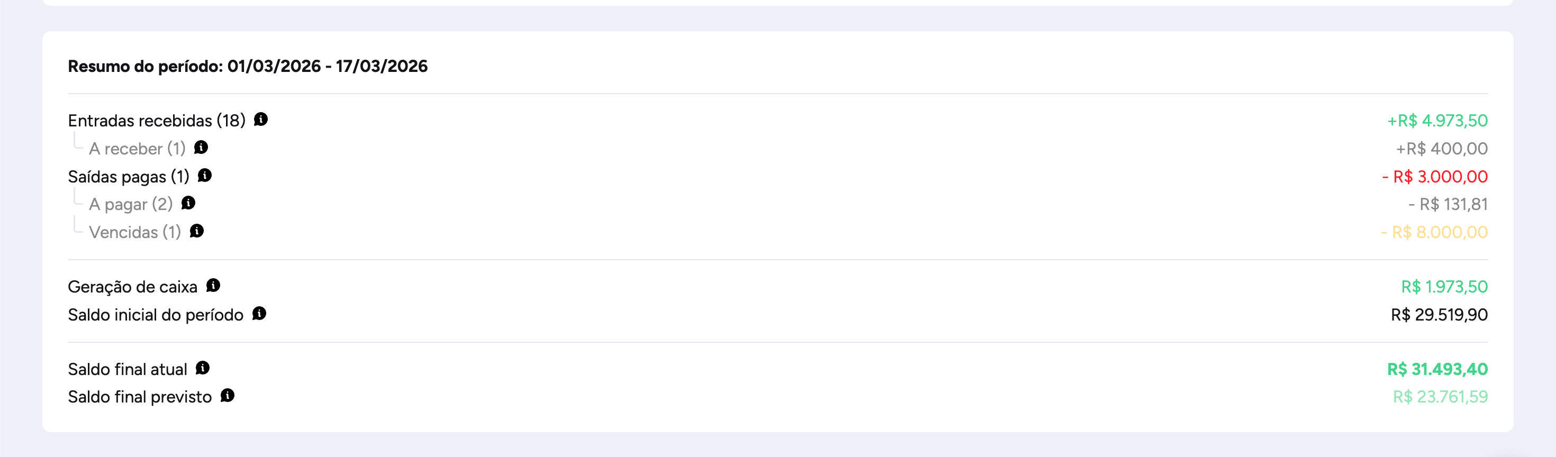This screenshot has width=1556, height=457.
Task: Open the Vencidas (1) sub-item
Action: (x=135, y=232)
